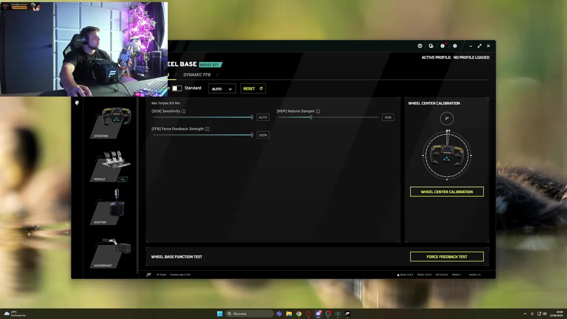Screen dimensions: 567x319
Task: Switch to the DYNAMIC FFB tab
Action: (197, 75)
